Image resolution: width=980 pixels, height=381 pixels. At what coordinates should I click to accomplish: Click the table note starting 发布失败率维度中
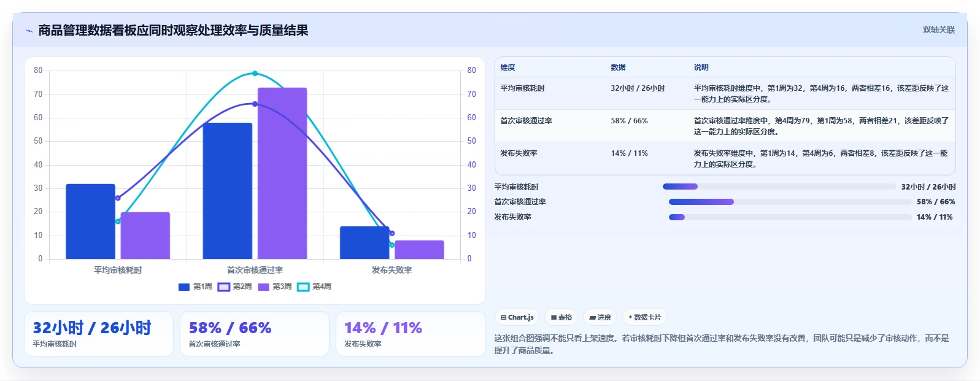click(x=821, y=159)
